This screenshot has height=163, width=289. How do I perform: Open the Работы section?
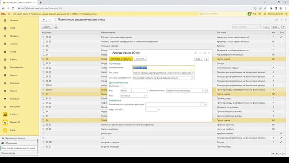14,59
